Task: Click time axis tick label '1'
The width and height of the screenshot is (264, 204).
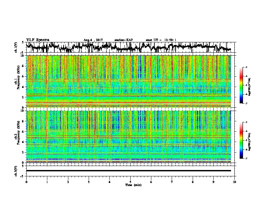Action: [x=47, y=182]
